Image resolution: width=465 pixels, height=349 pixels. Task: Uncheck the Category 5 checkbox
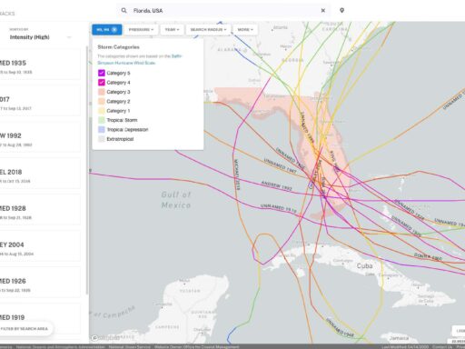(x=102, y=73)
